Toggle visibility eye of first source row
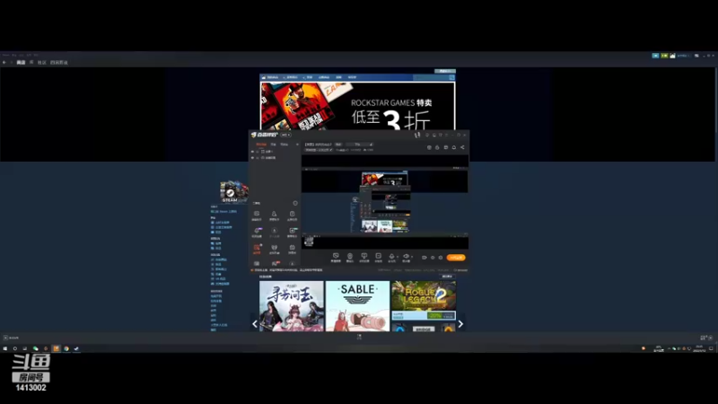The width and height of the screenshot is (718, 404). pyautogui.click(x=252, y=152)
